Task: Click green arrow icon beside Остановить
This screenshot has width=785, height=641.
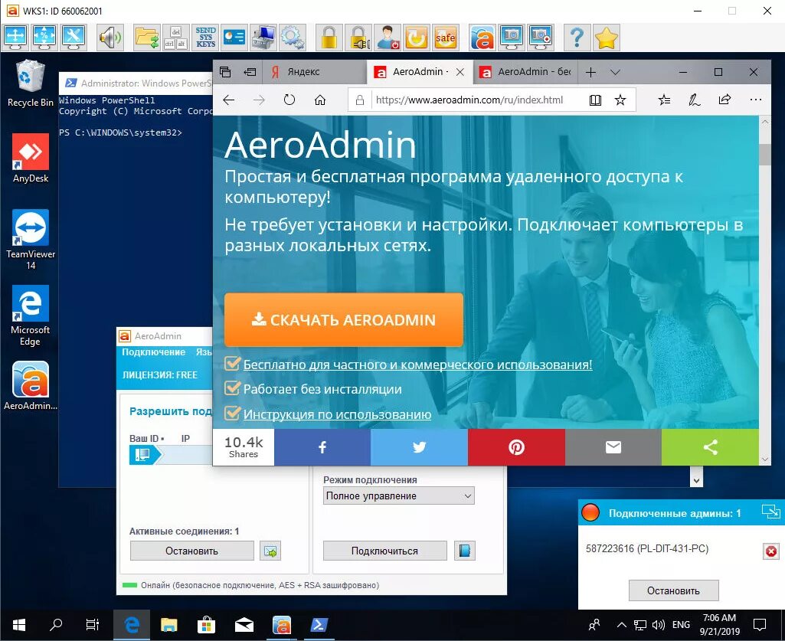Action: (x=270, y=551)
